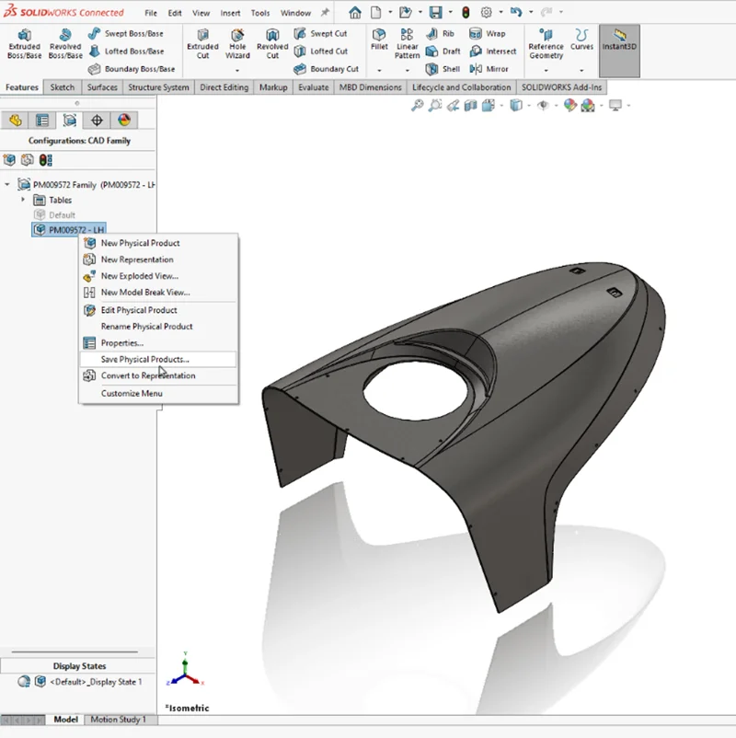Switch to the ConfigurationManager tab icon

click(70, 120)
